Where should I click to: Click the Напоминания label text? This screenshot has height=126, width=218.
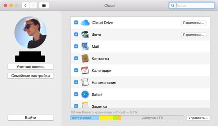click(104, 83)
